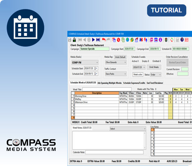192x166 pixels.
Task: Click the grayed-out save disk icon
Action: coord(70,40)
